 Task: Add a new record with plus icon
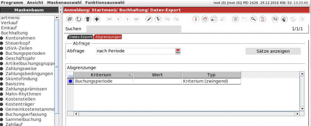[x=97, y=19]
